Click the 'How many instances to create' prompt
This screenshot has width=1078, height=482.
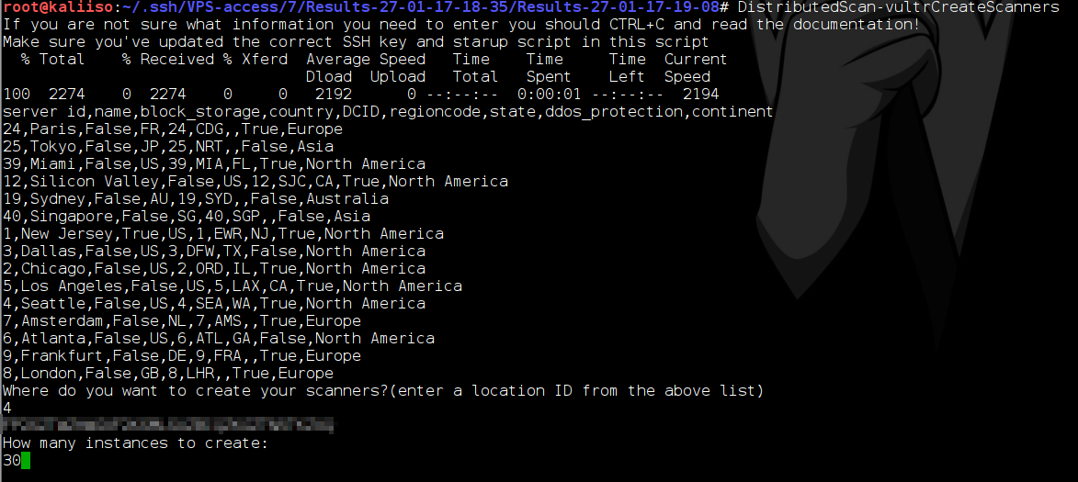click(135, 443)
